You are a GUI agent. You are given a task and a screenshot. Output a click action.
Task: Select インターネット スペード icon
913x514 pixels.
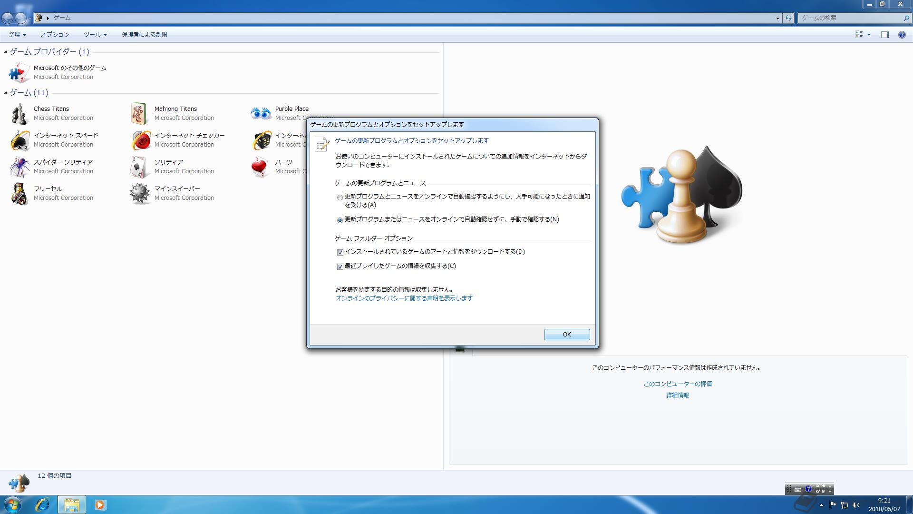click(19, 140)
